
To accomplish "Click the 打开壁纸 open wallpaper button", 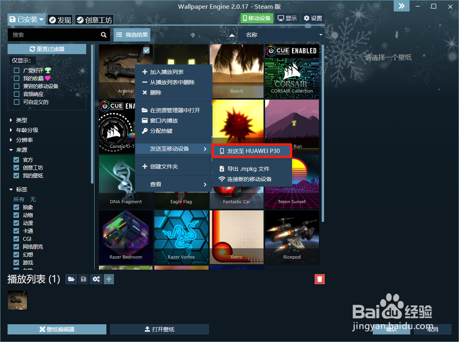I will [x=159, y=329].
